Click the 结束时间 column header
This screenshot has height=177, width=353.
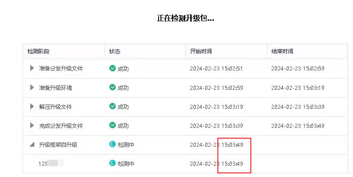(282, 51)
